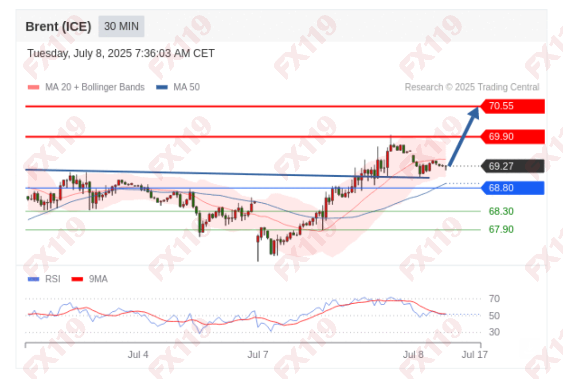Select the 70.55 resistance price label
This screenshot has width=563, height=379.
pyautogui.click(x=512, y=106)
